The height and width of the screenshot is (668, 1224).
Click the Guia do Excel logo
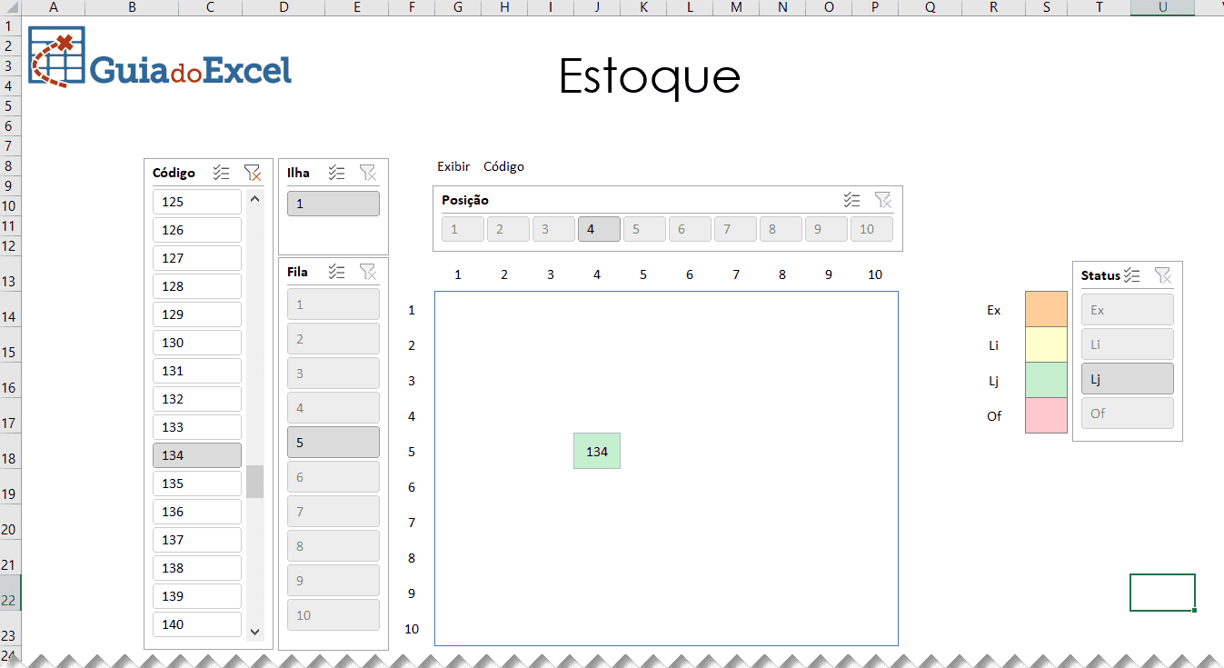(160, 57)
